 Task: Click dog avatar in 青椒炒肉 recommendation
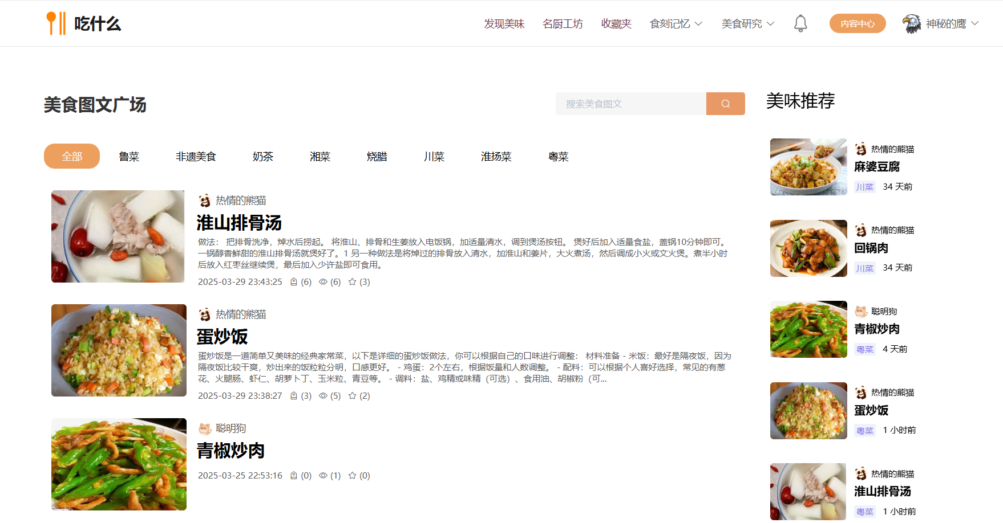[x=861, y=312]
